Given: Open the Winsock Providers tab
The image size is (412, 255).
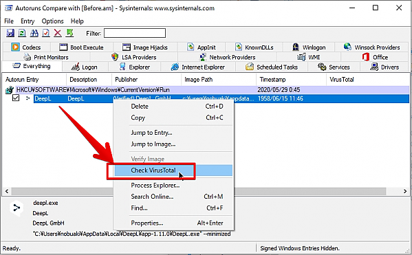Looking at the screenshot, I should pyautogui.click(x=372, y=47).
